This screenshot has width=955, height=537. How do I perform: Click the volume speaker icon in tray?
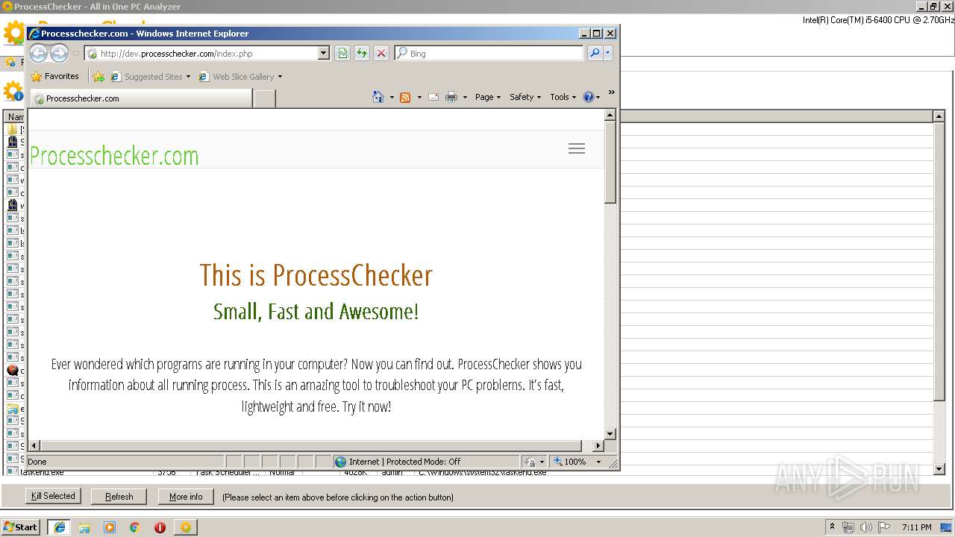[866, 527]
